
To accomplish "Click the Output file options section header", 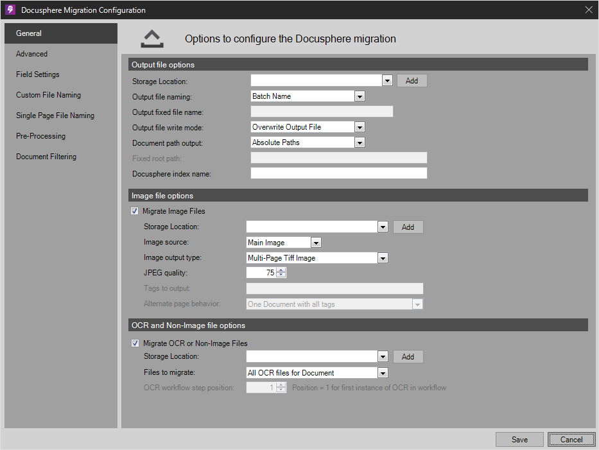I will [x=358, y=65].
